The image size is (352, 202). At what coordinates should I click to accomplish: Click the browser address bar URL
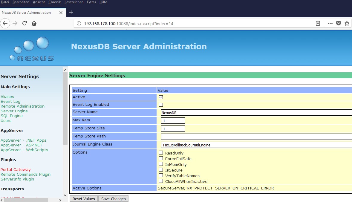click(128, 24)
